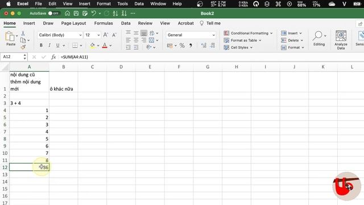Open the Tools menu in menu bar
This screenshot has width=364, height=205.
pos(122,4)
